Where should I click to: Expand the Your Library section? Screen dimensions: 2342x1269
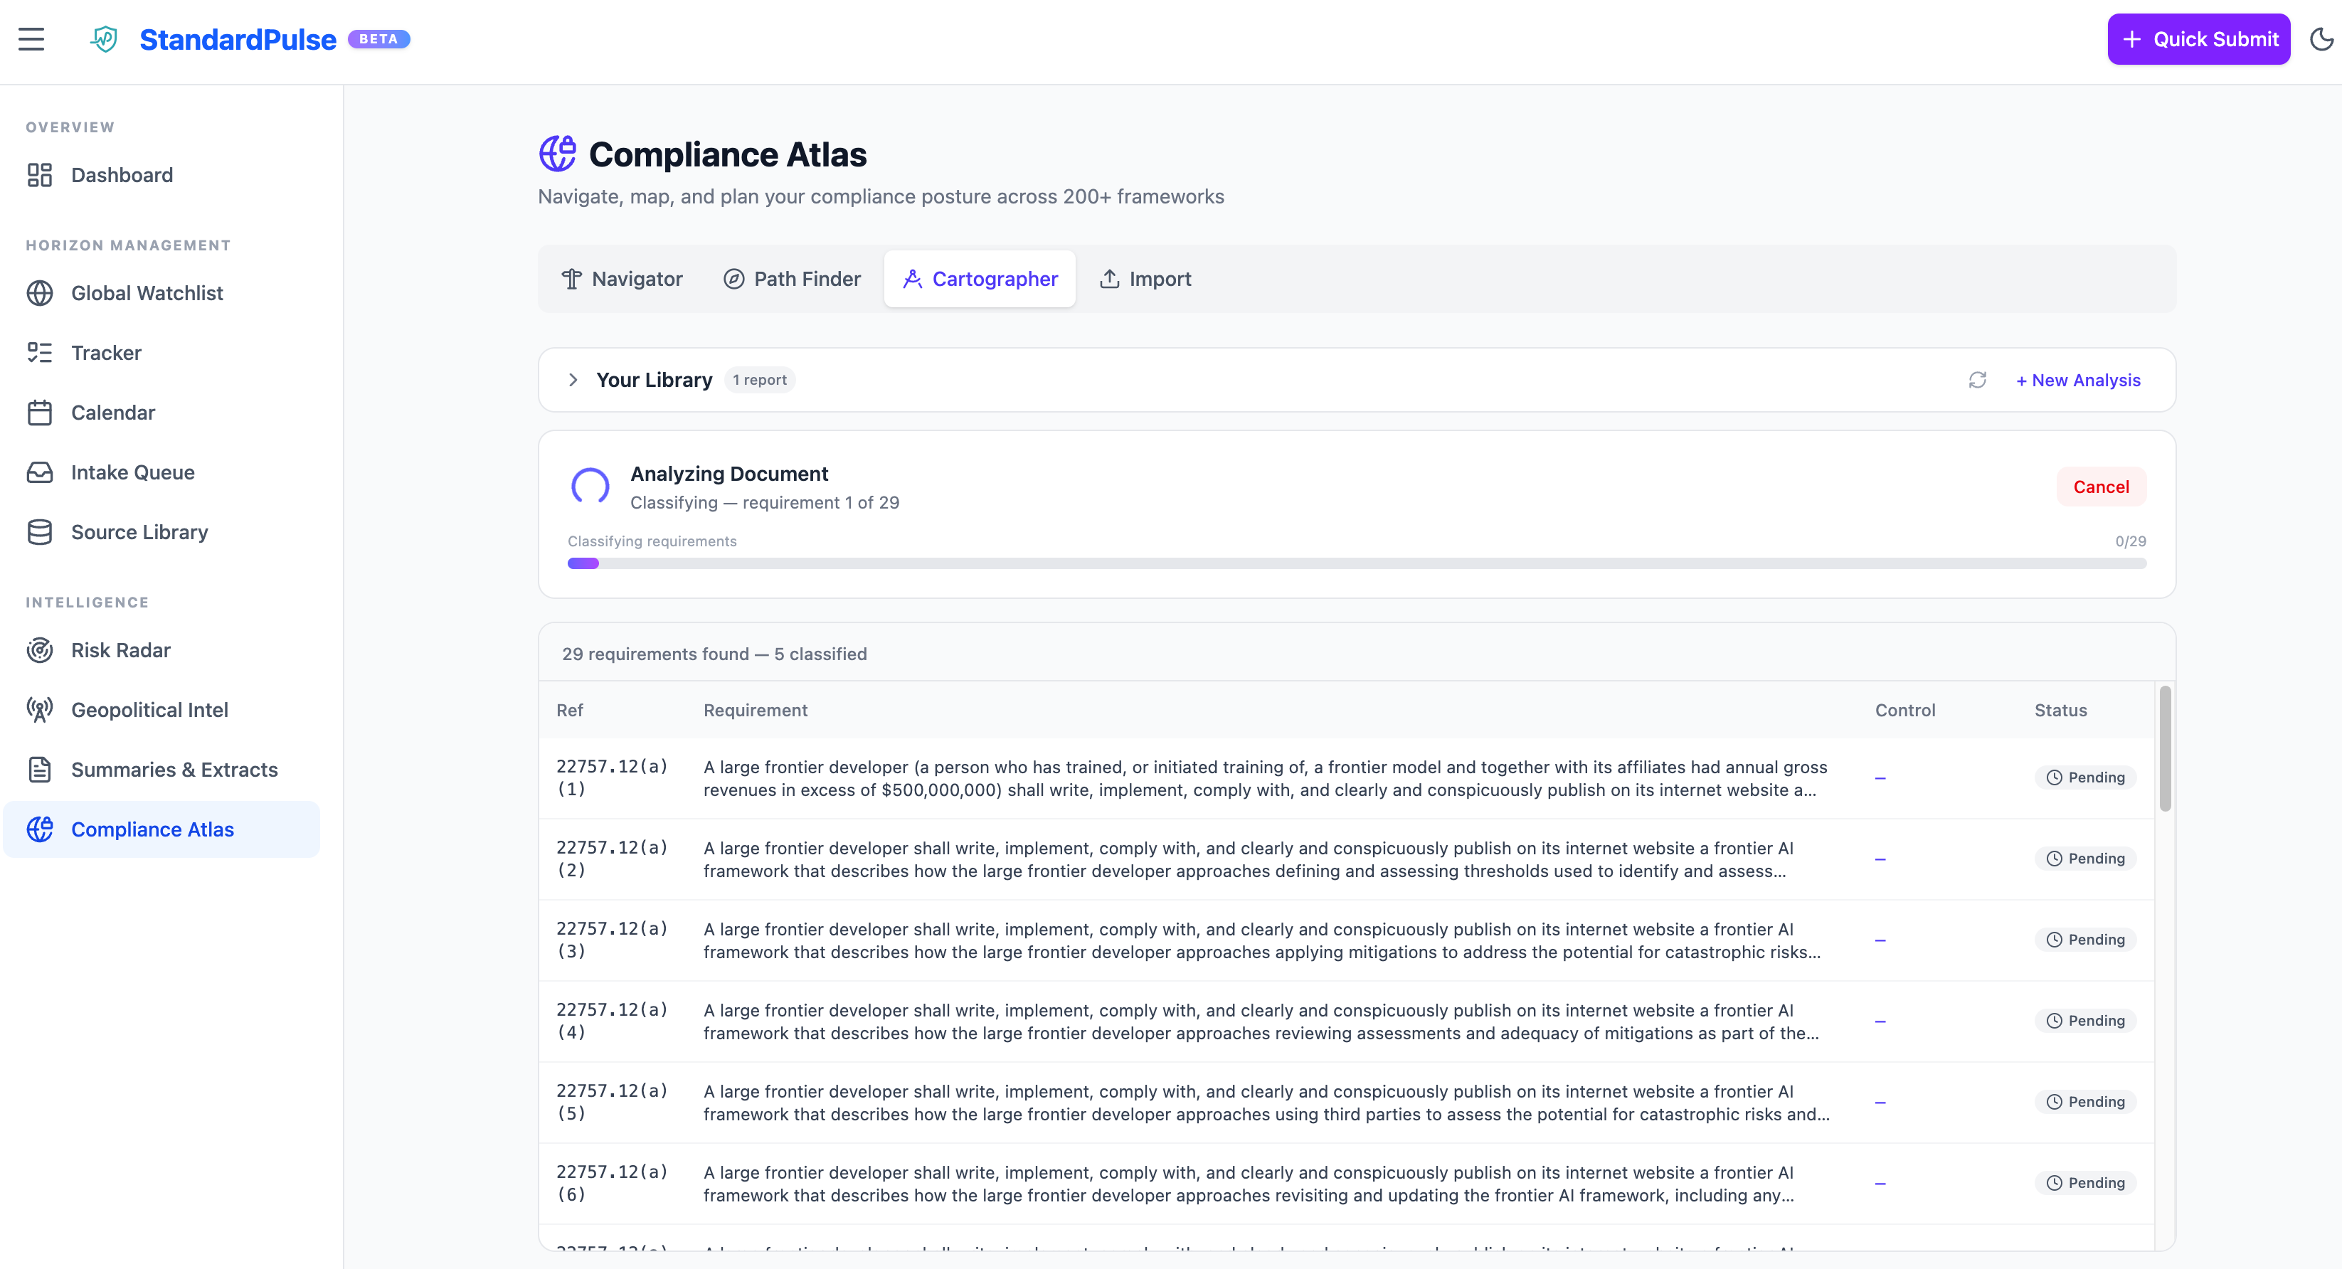(573, 379)
